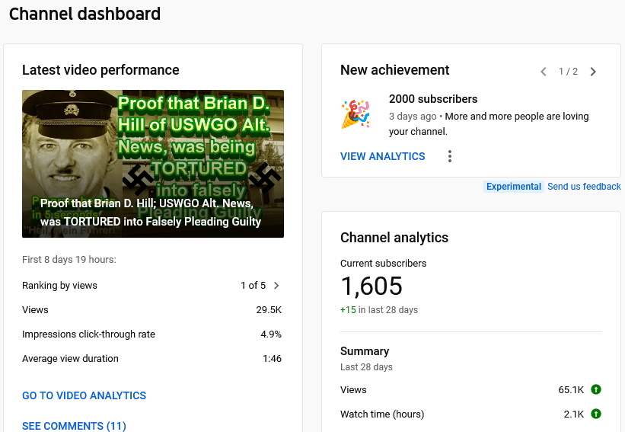
Task: Click First 8 days 19 hours text
Action: [x=69, y=260]
